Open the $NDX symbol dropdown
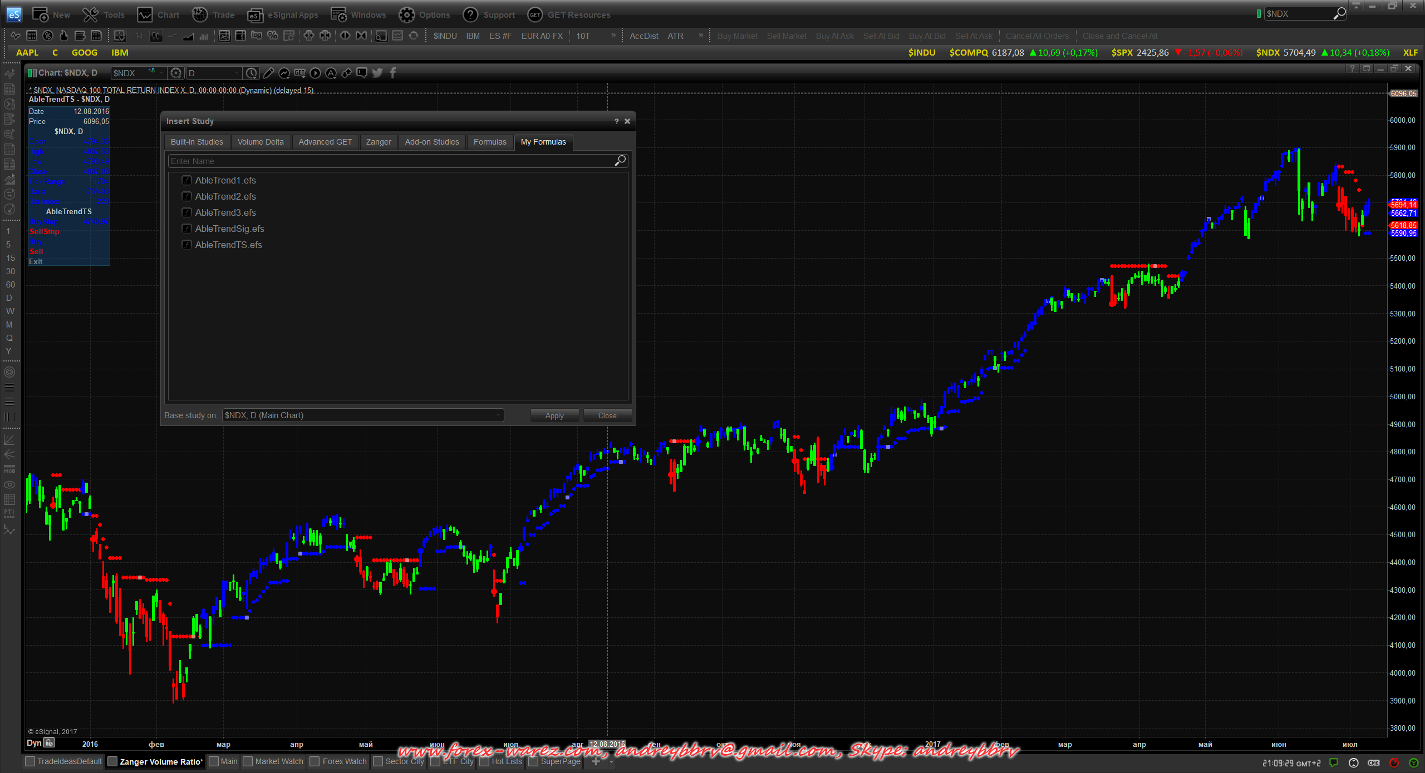 click(161, 73)
